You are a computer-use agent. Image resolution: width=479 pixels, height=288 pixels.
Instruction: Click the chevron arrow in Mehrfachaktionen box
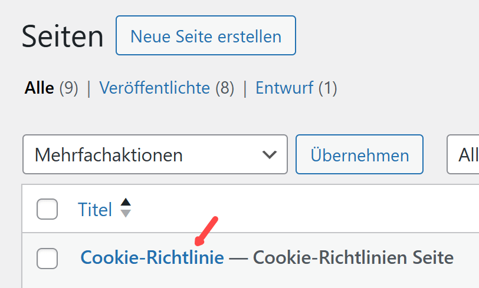coord(270,155)
